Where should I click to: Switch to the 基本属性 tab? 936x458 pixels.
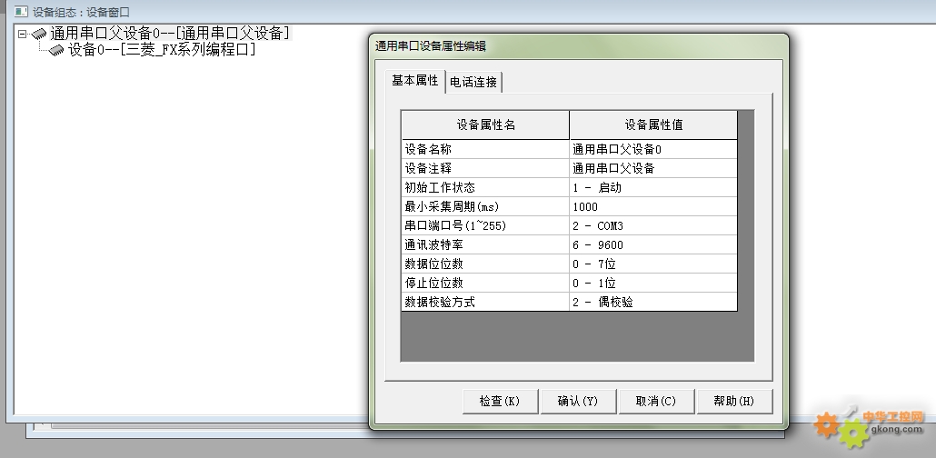pyautogui.click(x=415, y=81)
